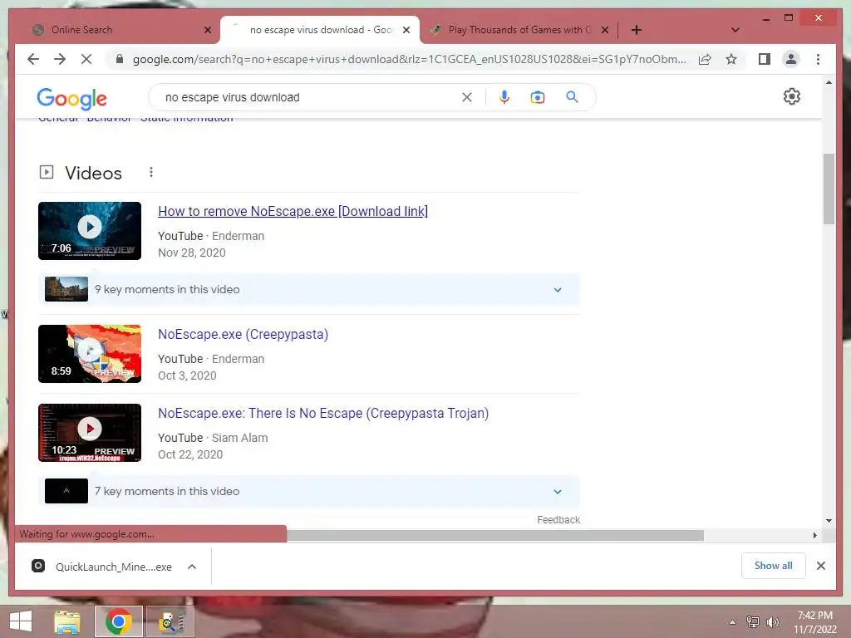Close the no escape virus download tab
This screenshot has height=638, width=851.
[406, 30]
